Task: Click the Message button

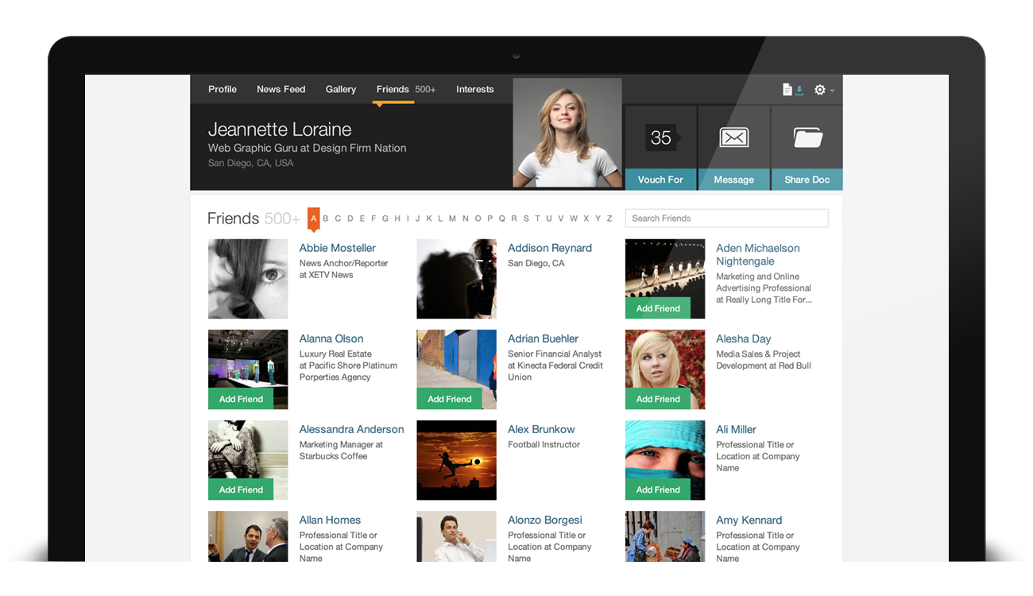Action: point(734,180)
